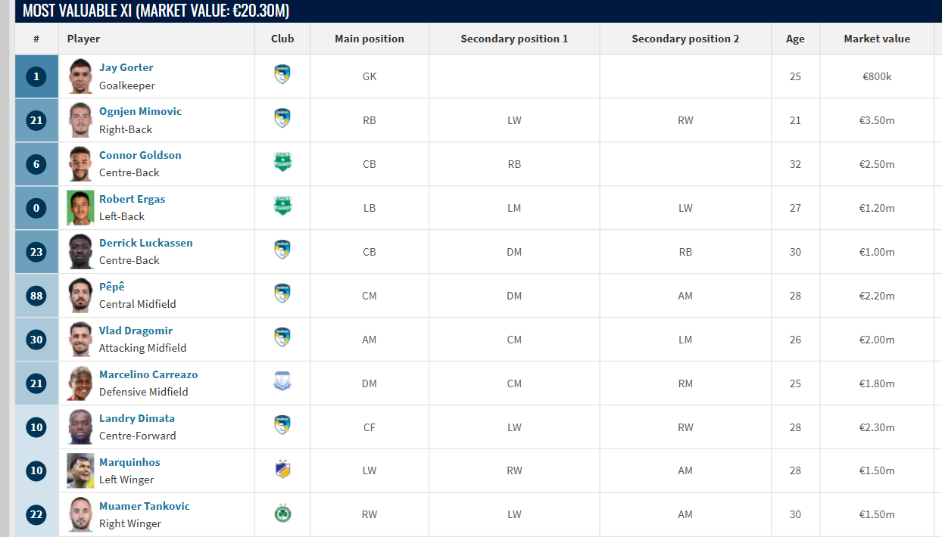Click the Age column header
Image resolution: width=942 pixels, height=537 pixels.
795,39
